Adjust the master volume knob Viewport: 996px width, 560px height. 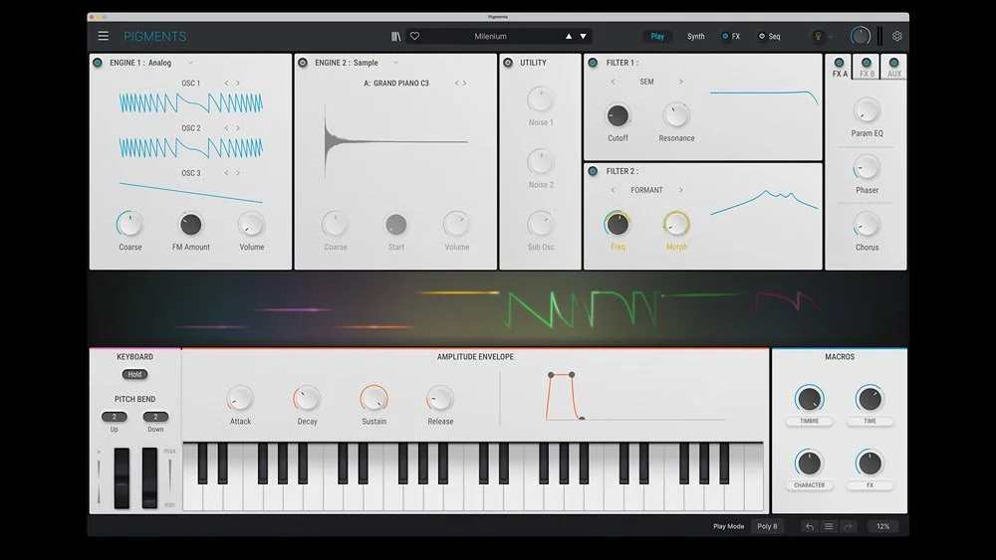861,36
